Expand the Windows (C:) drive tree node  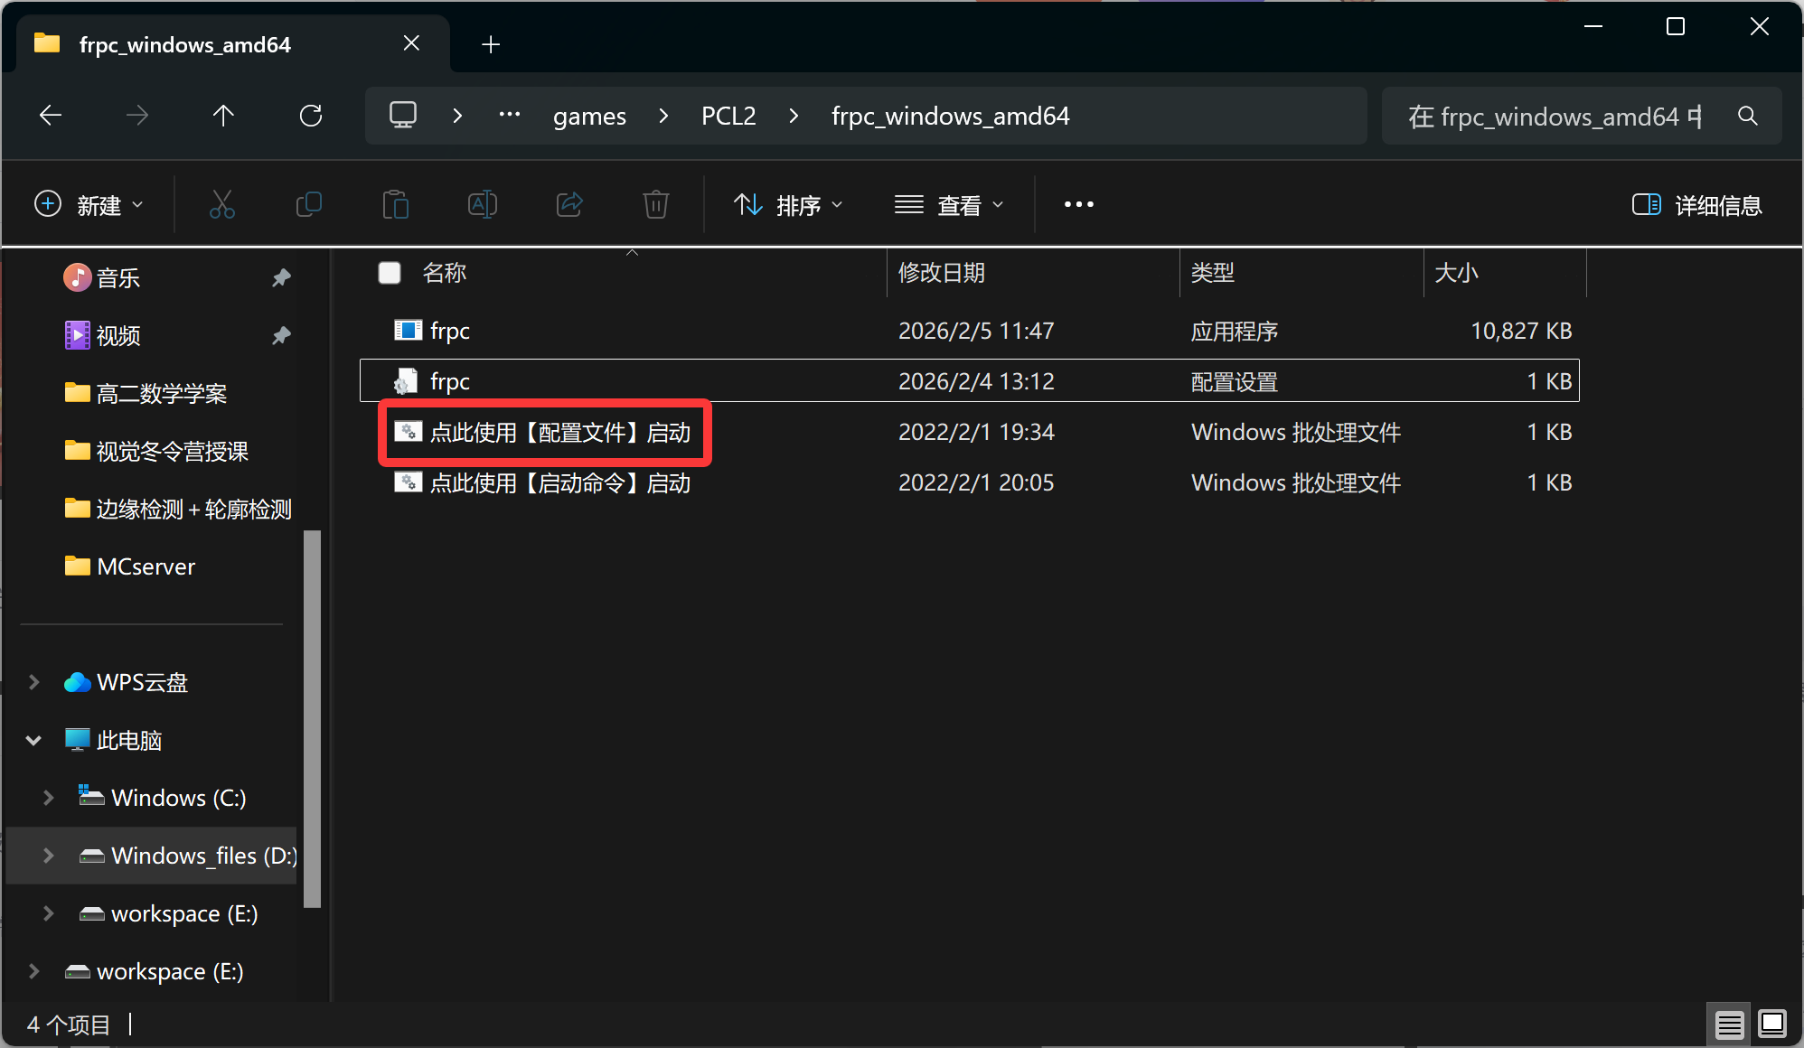point(49,798)
